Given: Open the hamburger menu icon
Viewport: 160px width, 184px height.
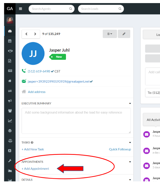Looking at the screenshot, I should (20, 9).
